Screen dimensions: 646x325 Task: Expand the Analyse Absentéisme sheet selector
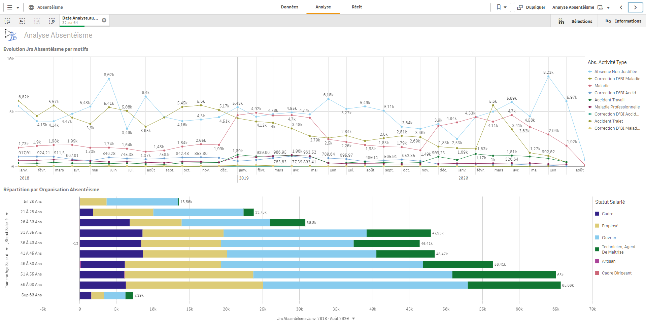click(x=608, y=7)
